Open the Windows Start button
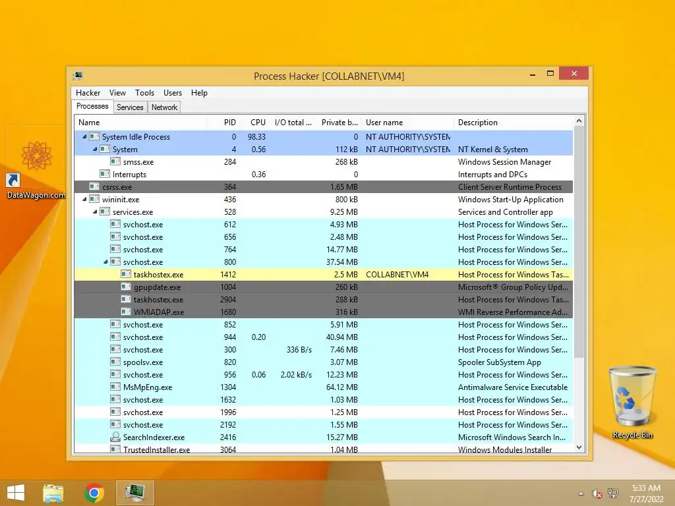The image size is (675, 506). tap(16, 493)
